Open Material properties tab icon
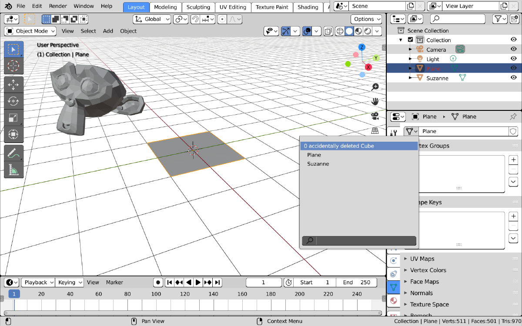This screenshot has height=326, width=522. (394, 300)
